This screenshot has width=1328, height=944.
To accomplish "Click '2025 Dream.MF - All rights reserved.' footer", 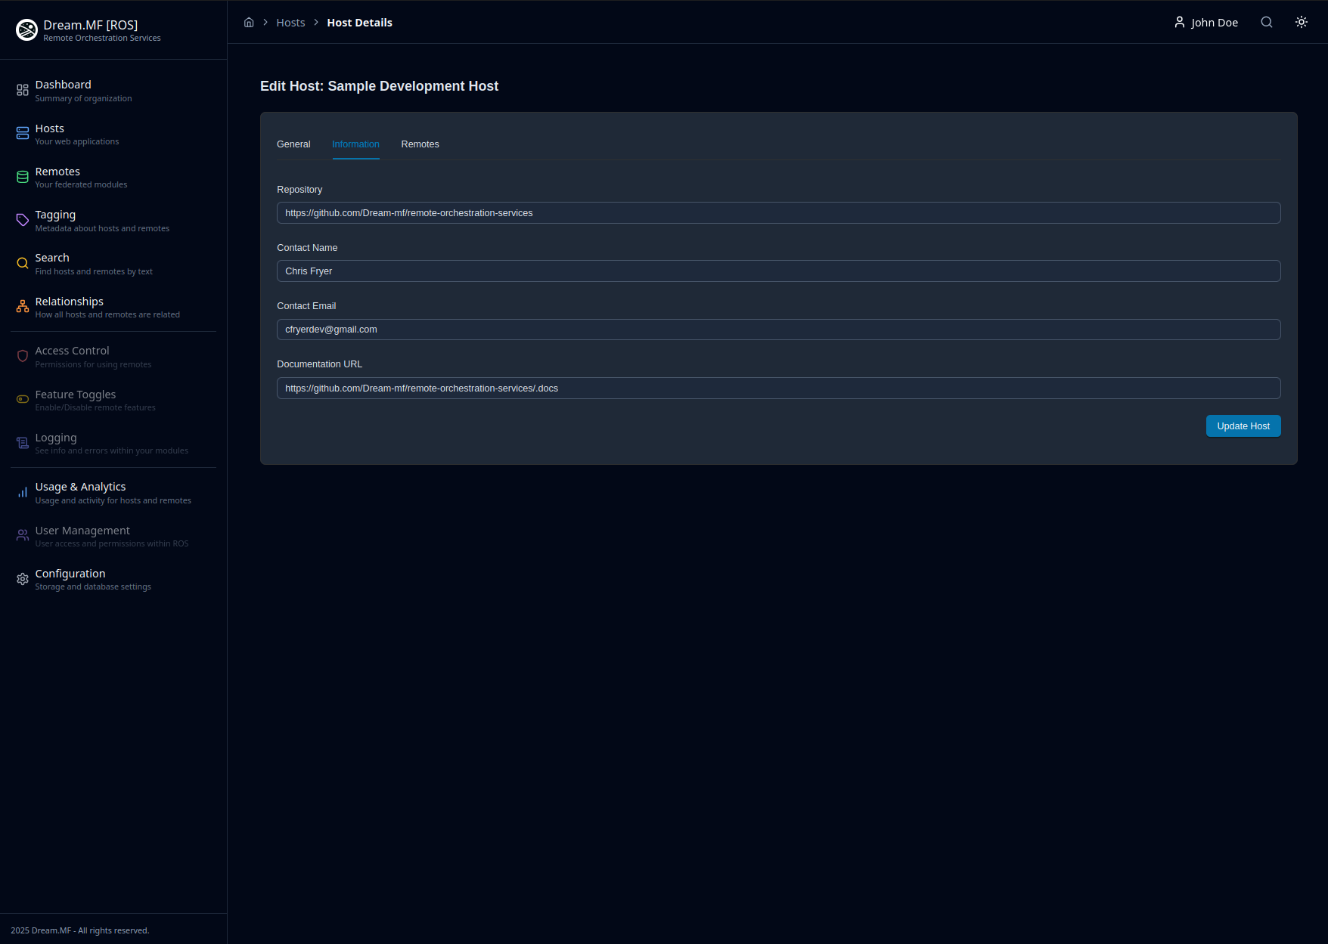I will click(80, 930).
